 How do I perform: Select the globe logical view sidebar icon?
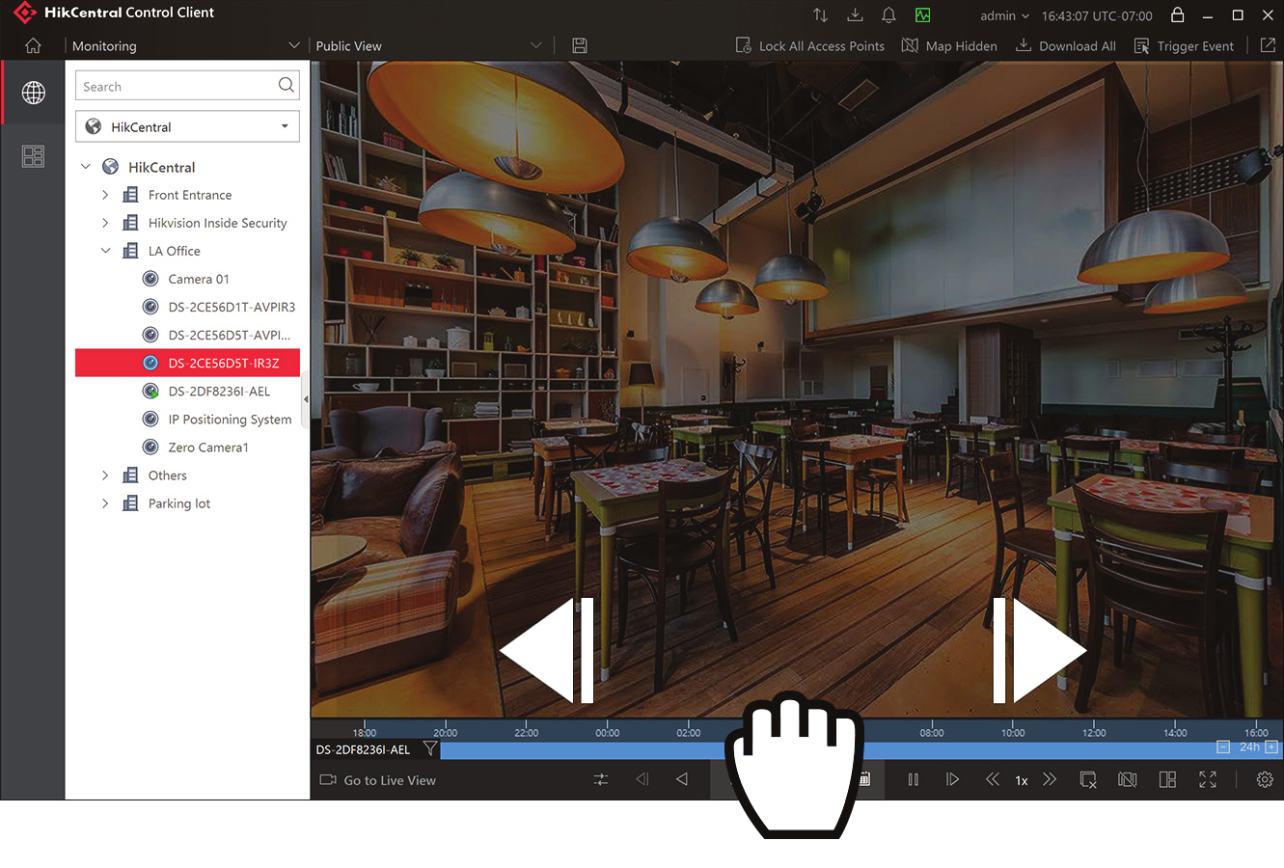[34, 93]
